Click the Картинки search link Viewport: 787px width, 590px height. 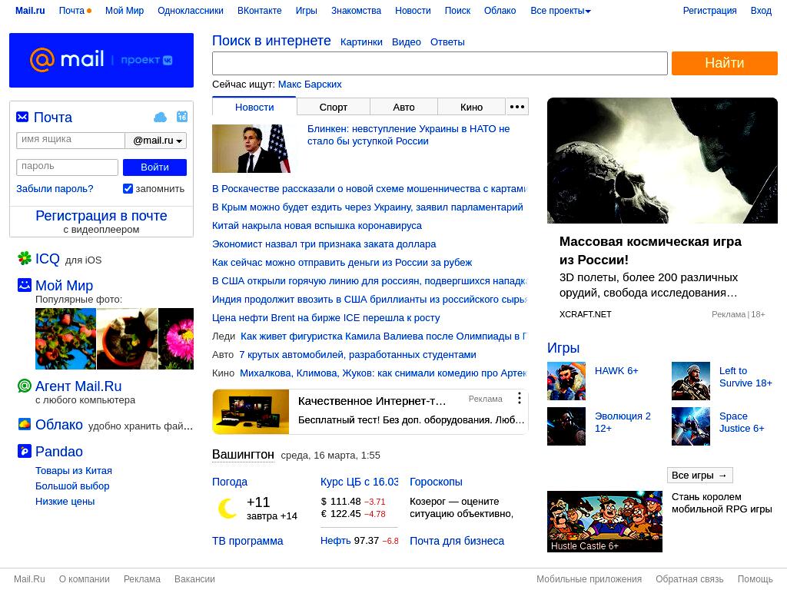coord(361,42)
